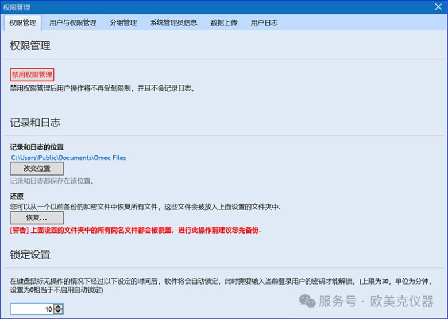Switch to the 权限管理 tab

coord(23,23)
